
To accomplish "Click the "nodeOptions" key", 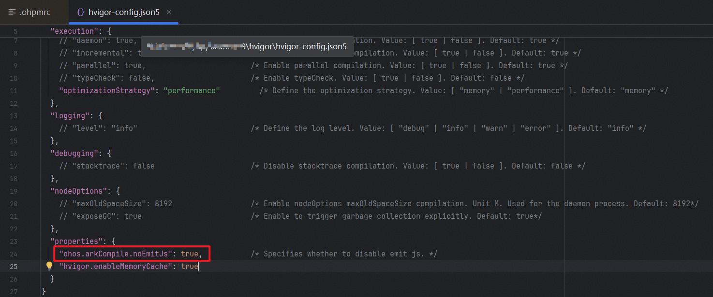I will (x=76, y=191).
